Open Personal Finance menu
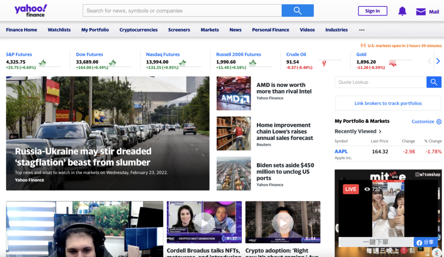The height and width of the screenshot is (257, 444). point(271,30)
